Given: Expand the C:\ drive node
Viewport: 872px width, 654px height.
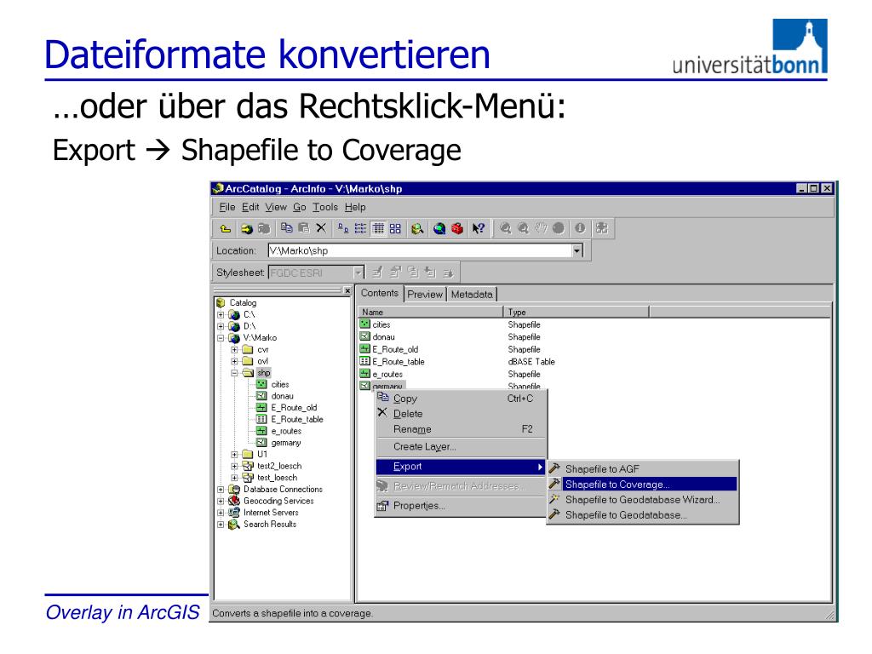Looking at the screenshot, I should [221, 315].
